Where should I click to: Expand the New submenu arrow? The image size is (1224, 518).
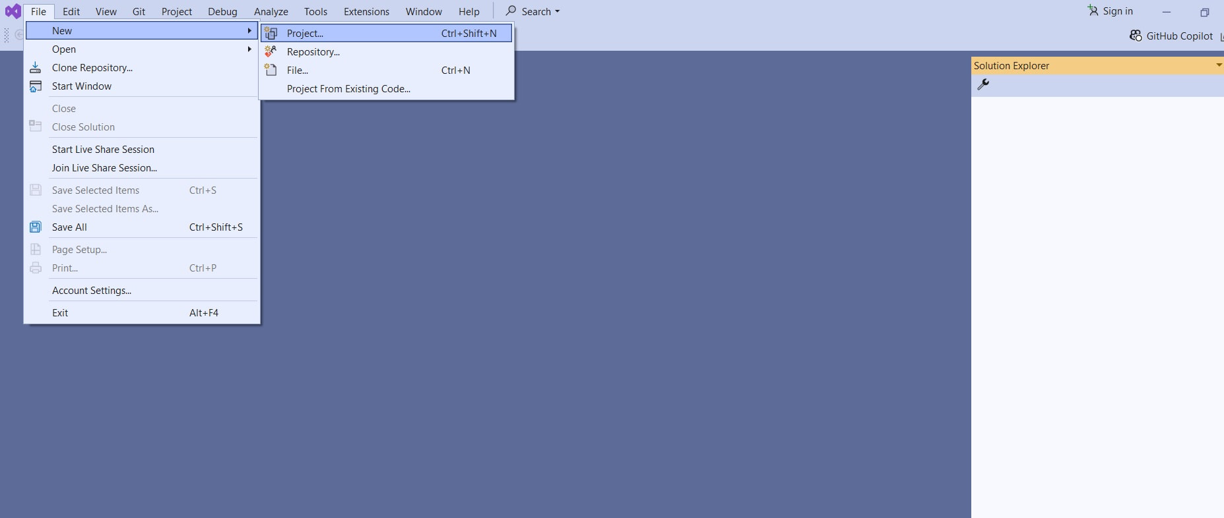click(x=249, y=31)
